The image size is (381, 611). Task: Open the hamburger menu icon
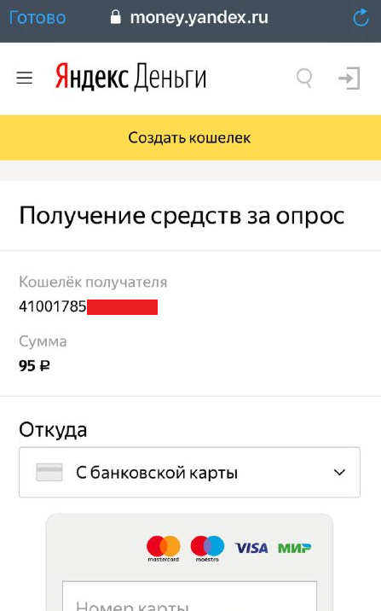click(24, 78)
